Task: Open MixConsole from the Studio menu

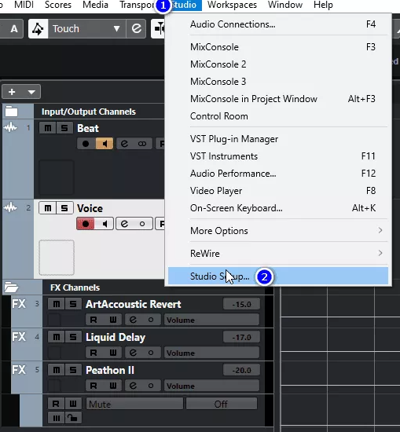Action: point(278,47)
